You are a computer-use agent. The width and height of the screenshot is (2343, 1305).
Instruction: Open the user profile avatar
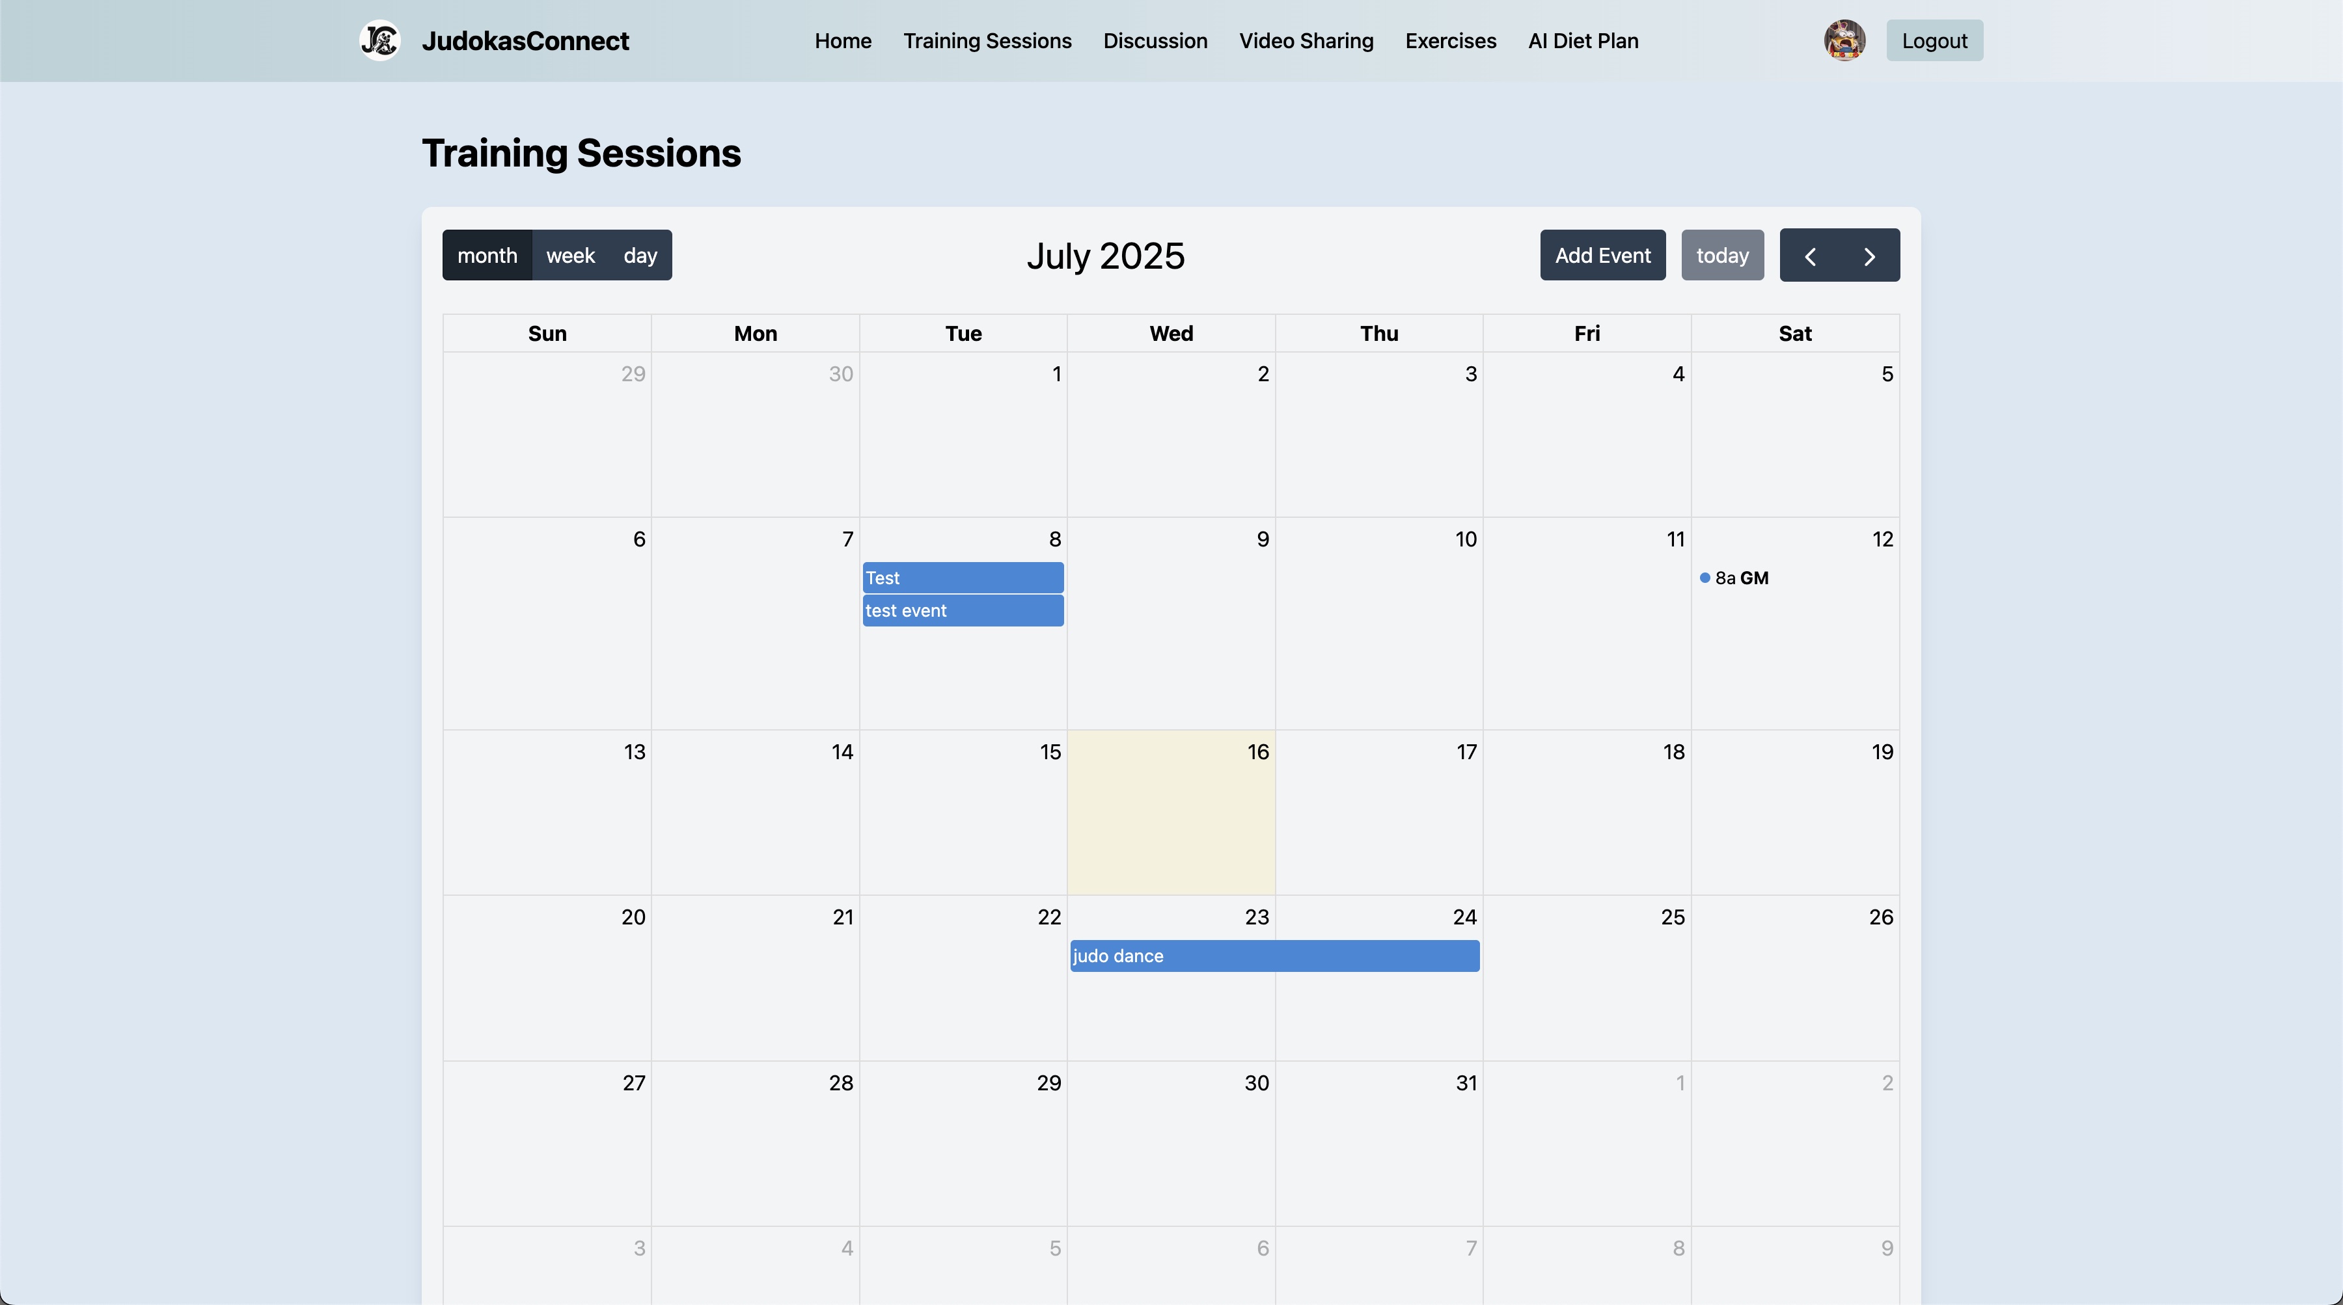click(1844, 41)
